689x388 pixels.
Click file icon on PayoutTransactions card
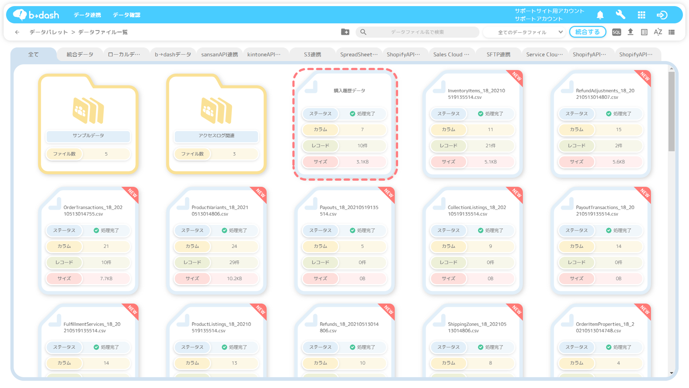coord(567,204)
